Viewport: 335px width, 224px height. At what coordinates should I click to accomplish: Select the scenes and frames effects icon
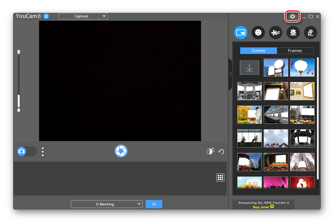pos(240,32)
